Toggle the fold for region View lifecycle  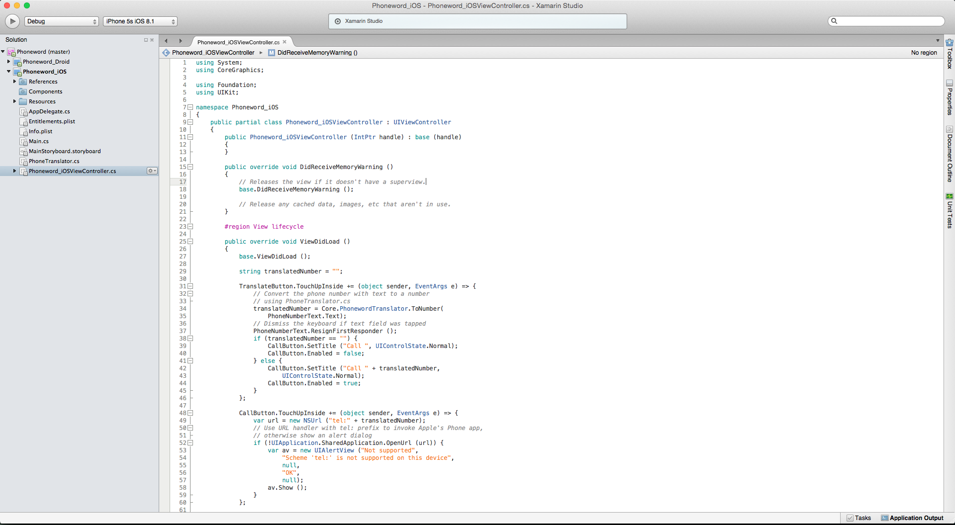[191, 227]
